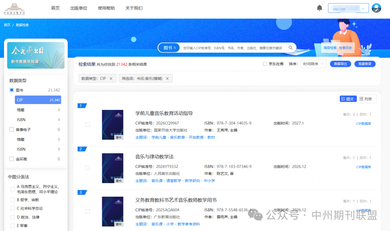Viewport: 390px width, 231px height.
Task: Click the 21342 result count
Action: coord(122,64)
